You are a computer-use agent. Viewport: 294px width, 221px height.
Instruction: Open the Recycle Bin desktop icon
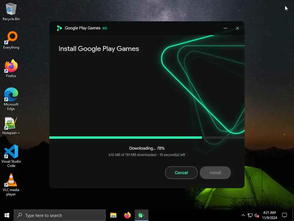point(11,12)
